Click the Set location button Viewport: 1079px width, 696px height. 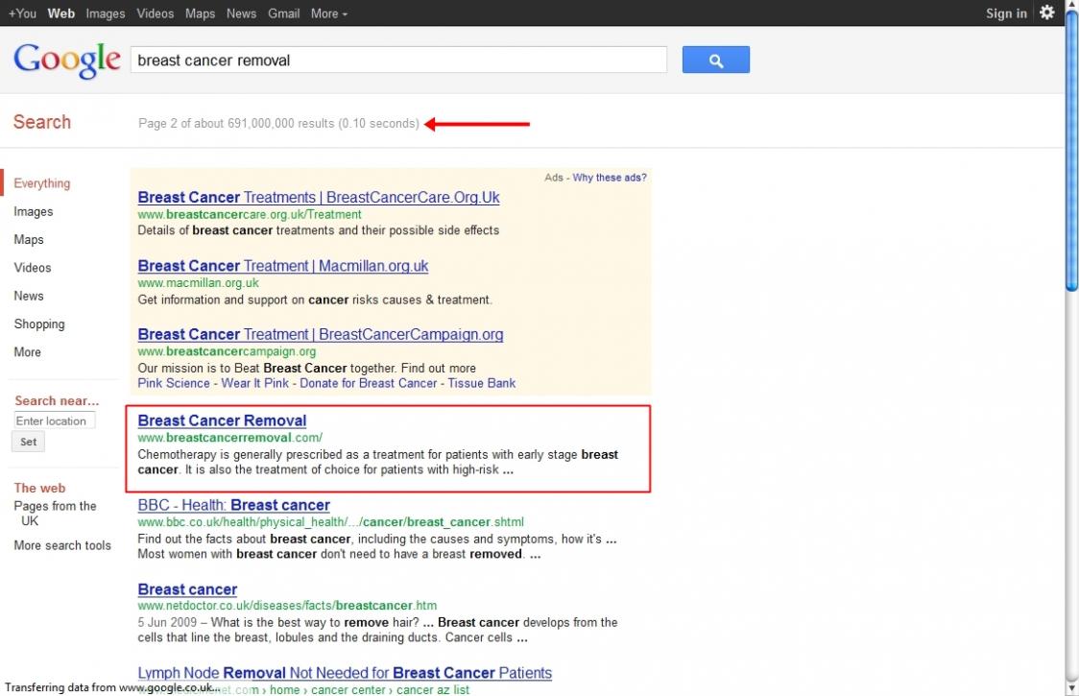point(28,442)
